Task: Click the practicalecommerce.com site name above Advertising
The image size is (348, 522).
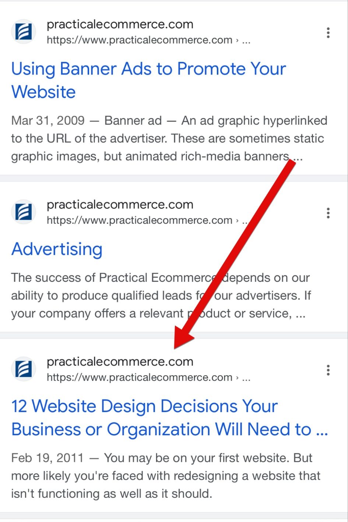Action: click(120, 205)
